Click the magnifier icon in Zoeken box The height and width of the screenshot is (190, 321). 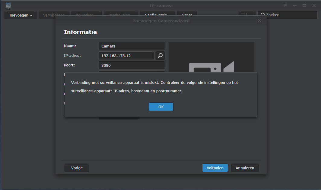262,15
